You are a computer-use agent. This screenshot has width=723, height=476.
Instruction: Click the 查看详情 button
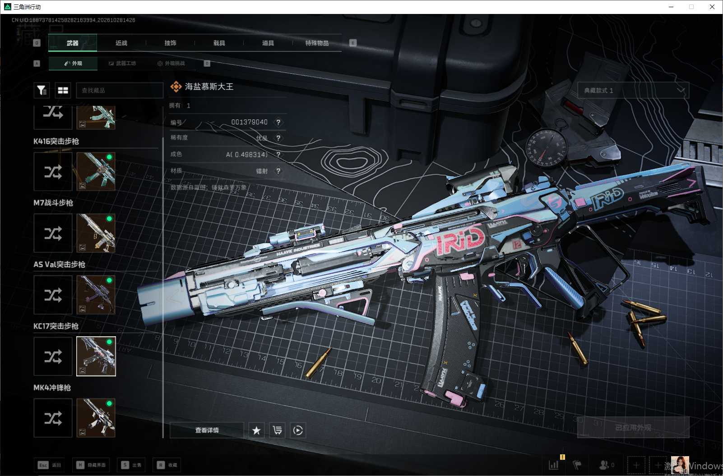point(207,430)
